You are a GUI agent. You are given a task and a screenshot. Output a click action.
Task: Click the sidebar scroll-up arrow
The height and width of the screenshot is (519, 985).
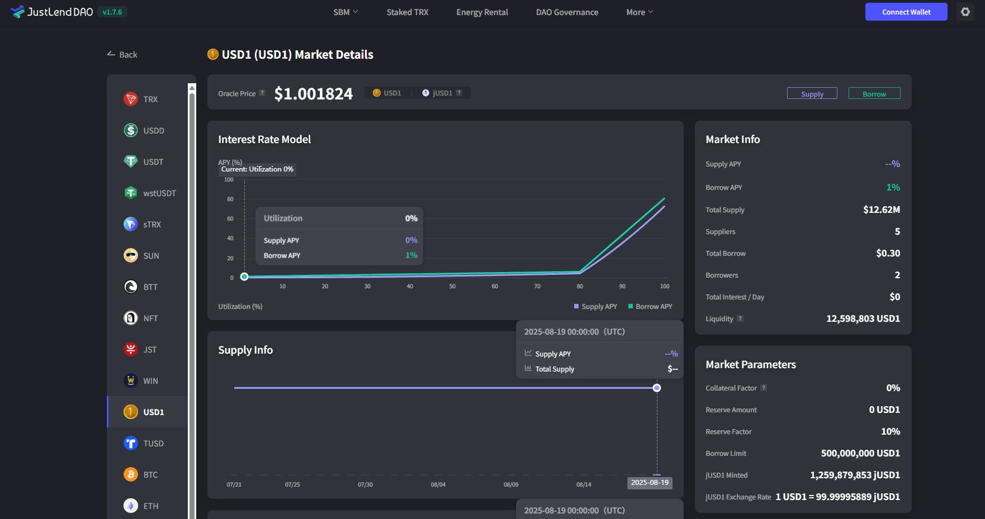pos(192,88)
